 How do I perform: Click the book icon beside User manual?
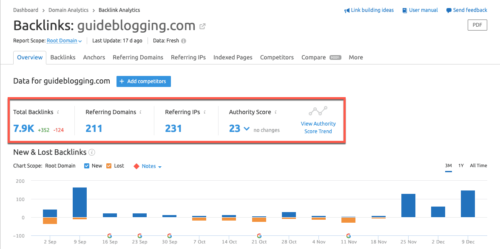coord(405,11)
